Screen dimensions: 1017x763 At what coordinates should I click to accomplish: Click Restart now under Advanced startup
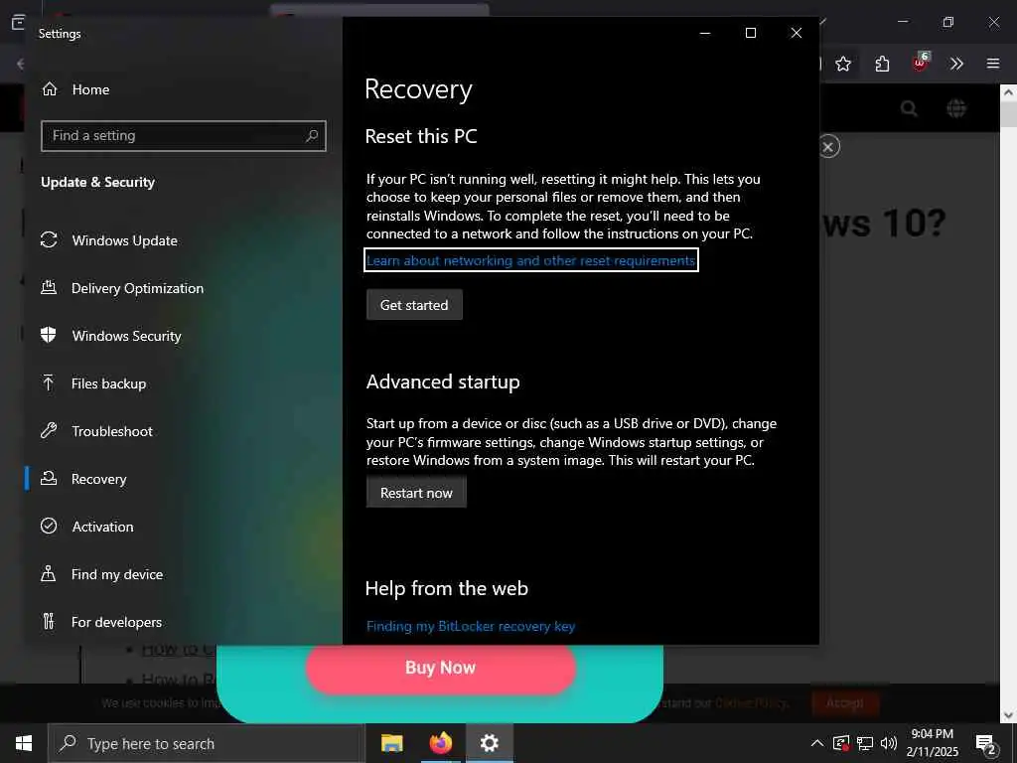[x=416, y=493]
